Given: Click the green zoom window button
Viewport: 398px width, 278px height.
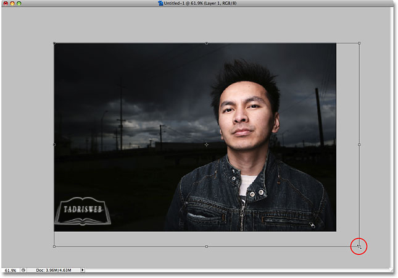Looking at the screenshot, I should [20, 4].
